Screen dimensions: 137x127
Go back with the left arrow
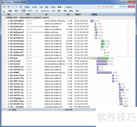(13, 7)
